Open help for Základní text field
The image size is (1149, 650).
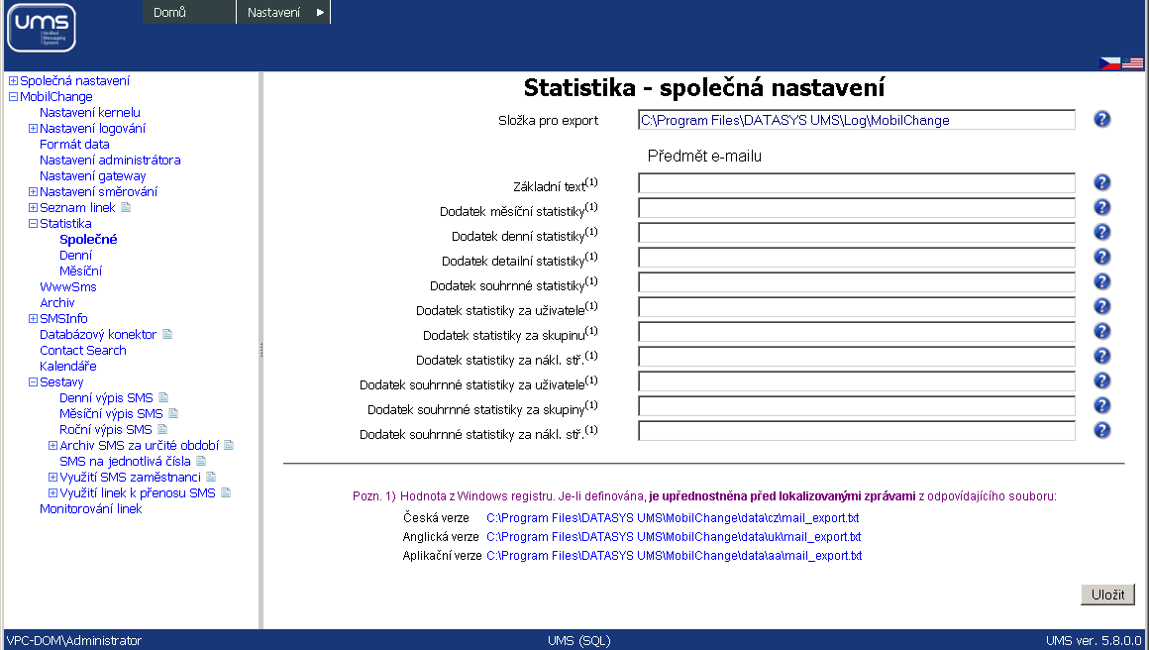[1101, 182]
